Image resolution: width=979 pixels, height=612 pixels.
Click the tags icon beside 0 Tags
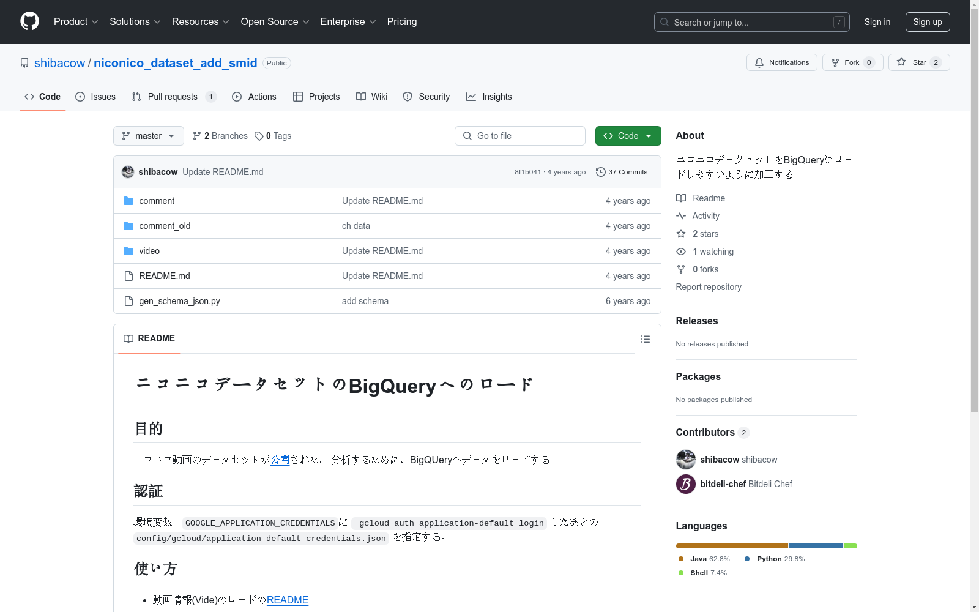tap(259, 136)
